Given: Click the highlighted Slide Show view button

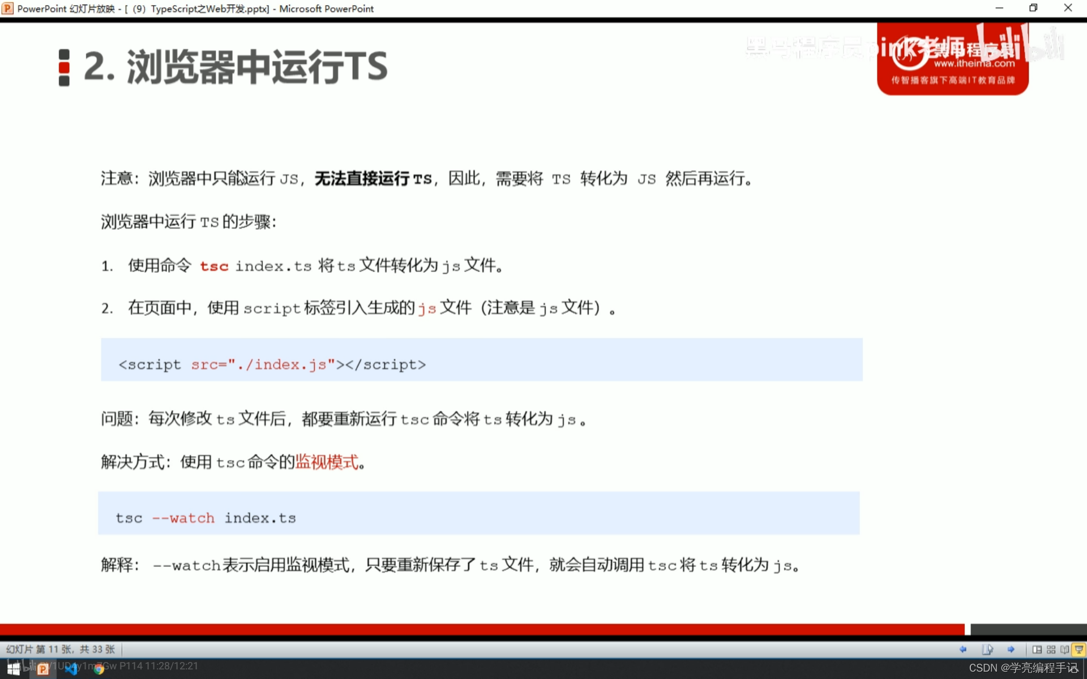Looking at the screenshot, I should (x=1079, y=649).
